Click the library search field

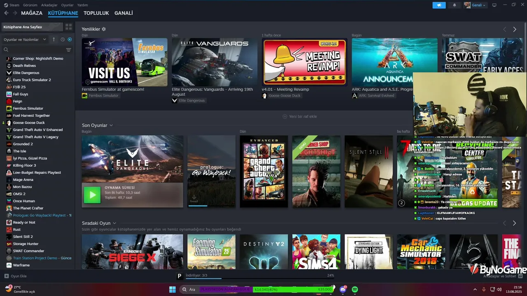[34, 50]
